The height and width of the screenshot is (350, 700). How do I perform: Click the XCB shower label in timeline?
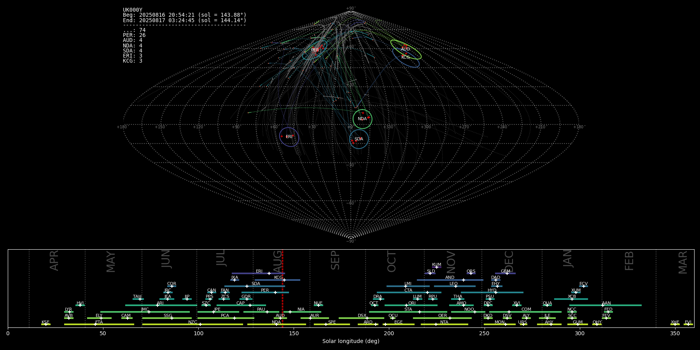tap(572, 297)
